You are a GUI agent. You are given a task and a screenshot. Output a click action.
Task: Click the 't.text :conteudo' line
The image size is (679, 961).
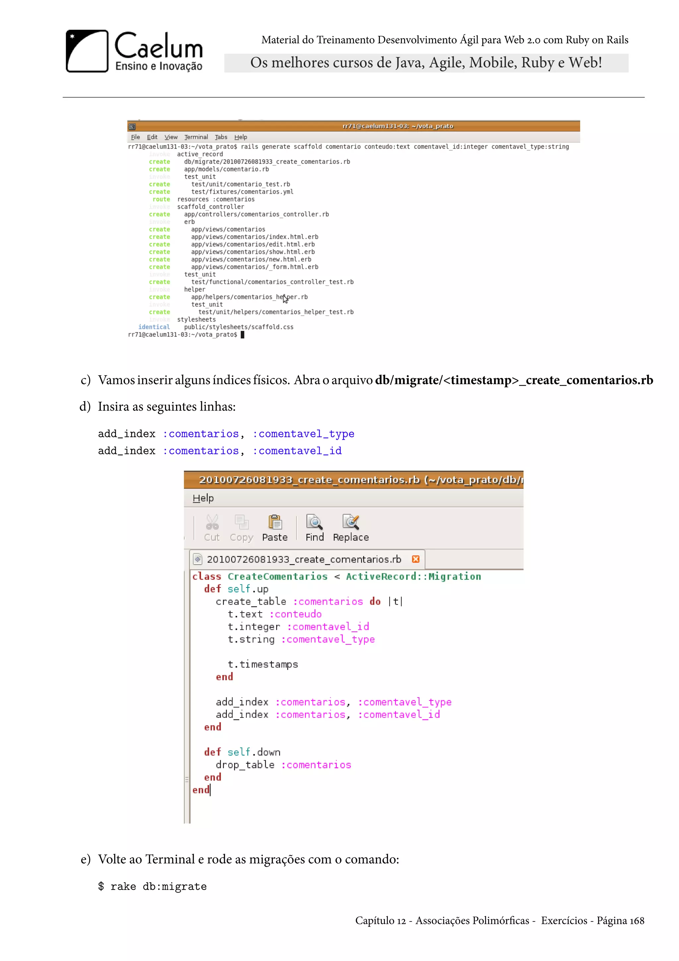[275, 614]
